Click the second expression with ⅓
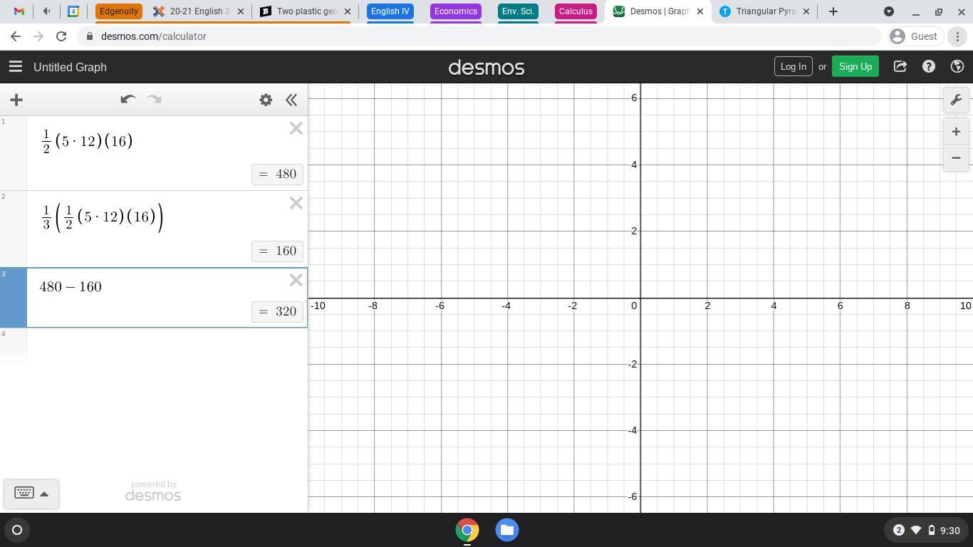 click(102, 217)
